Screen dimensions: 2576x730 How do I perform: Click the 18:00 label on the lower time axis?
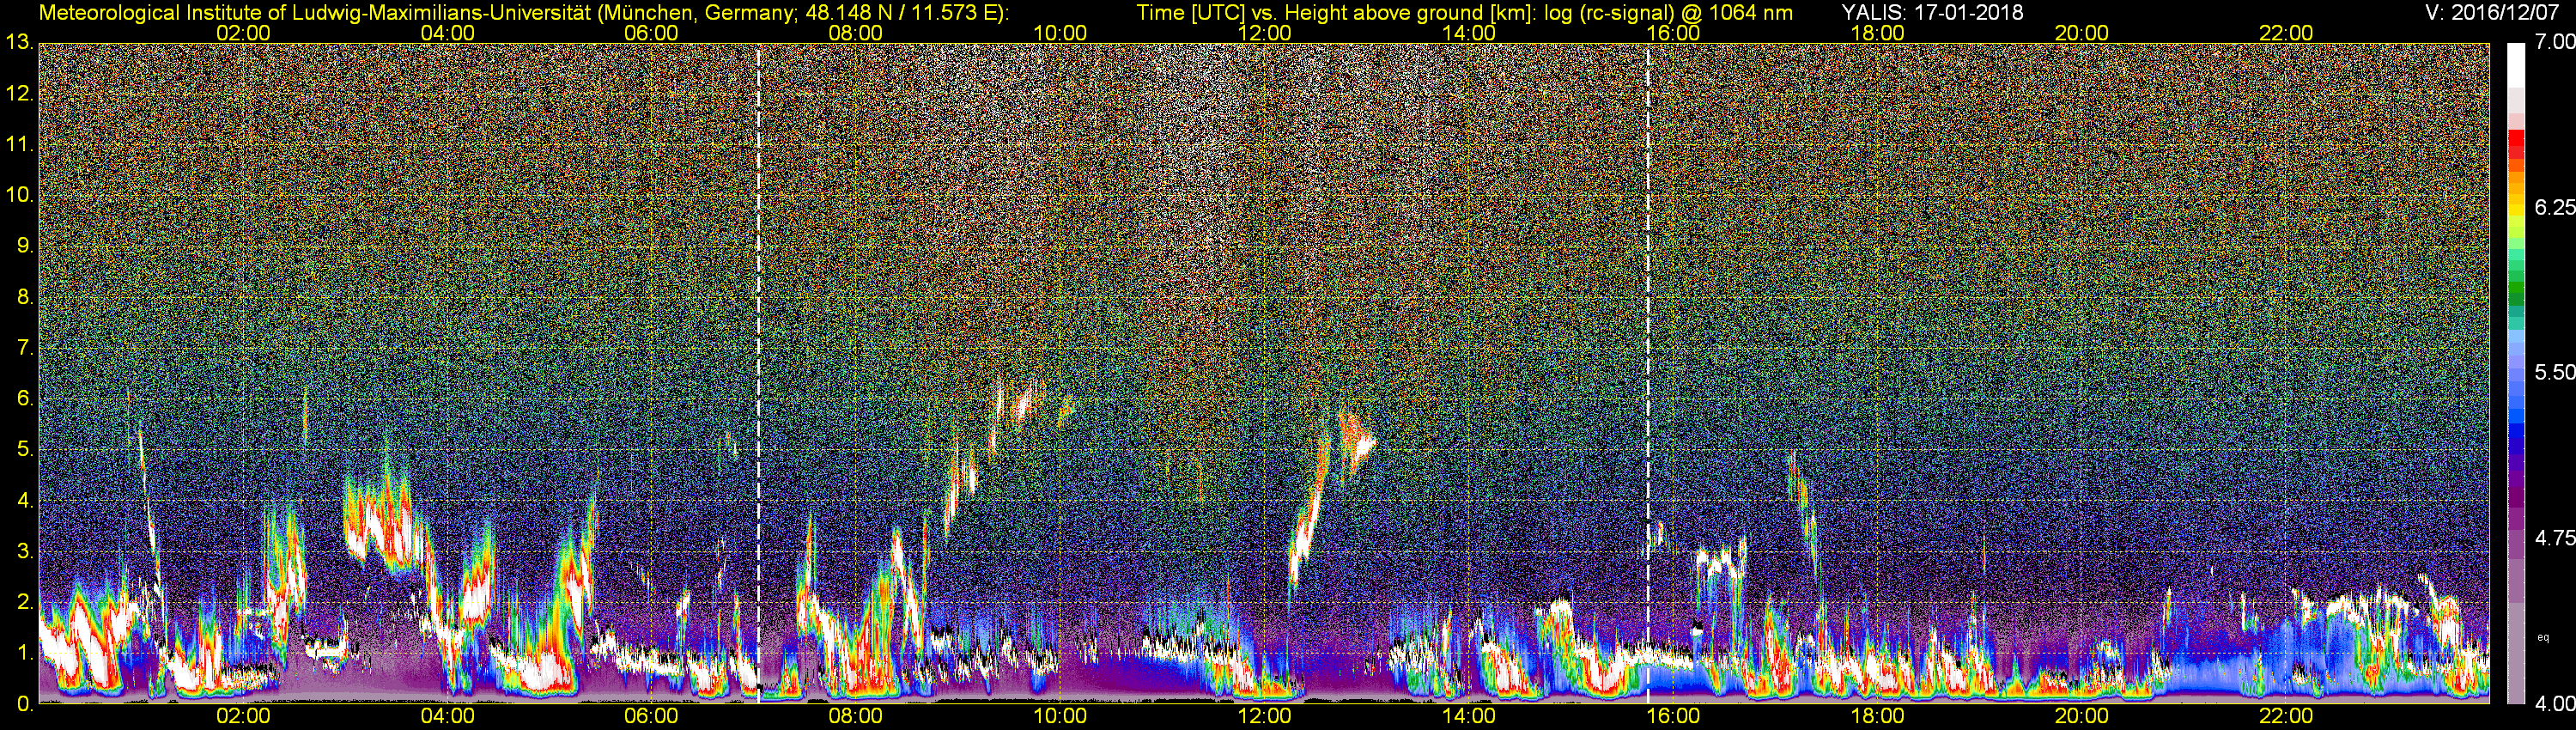point(1877,716)
